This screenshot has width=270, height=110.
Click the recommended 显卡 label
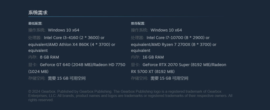pyautogui.click(x=136, y=65)
